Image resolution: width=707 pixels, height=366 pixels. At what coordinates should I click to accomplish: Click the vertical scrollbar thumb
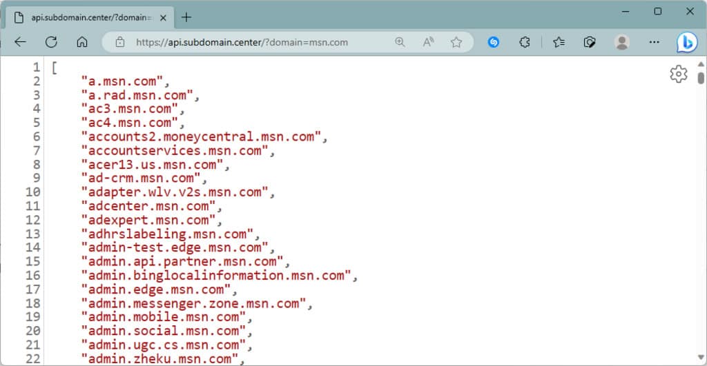coord(701,79)
